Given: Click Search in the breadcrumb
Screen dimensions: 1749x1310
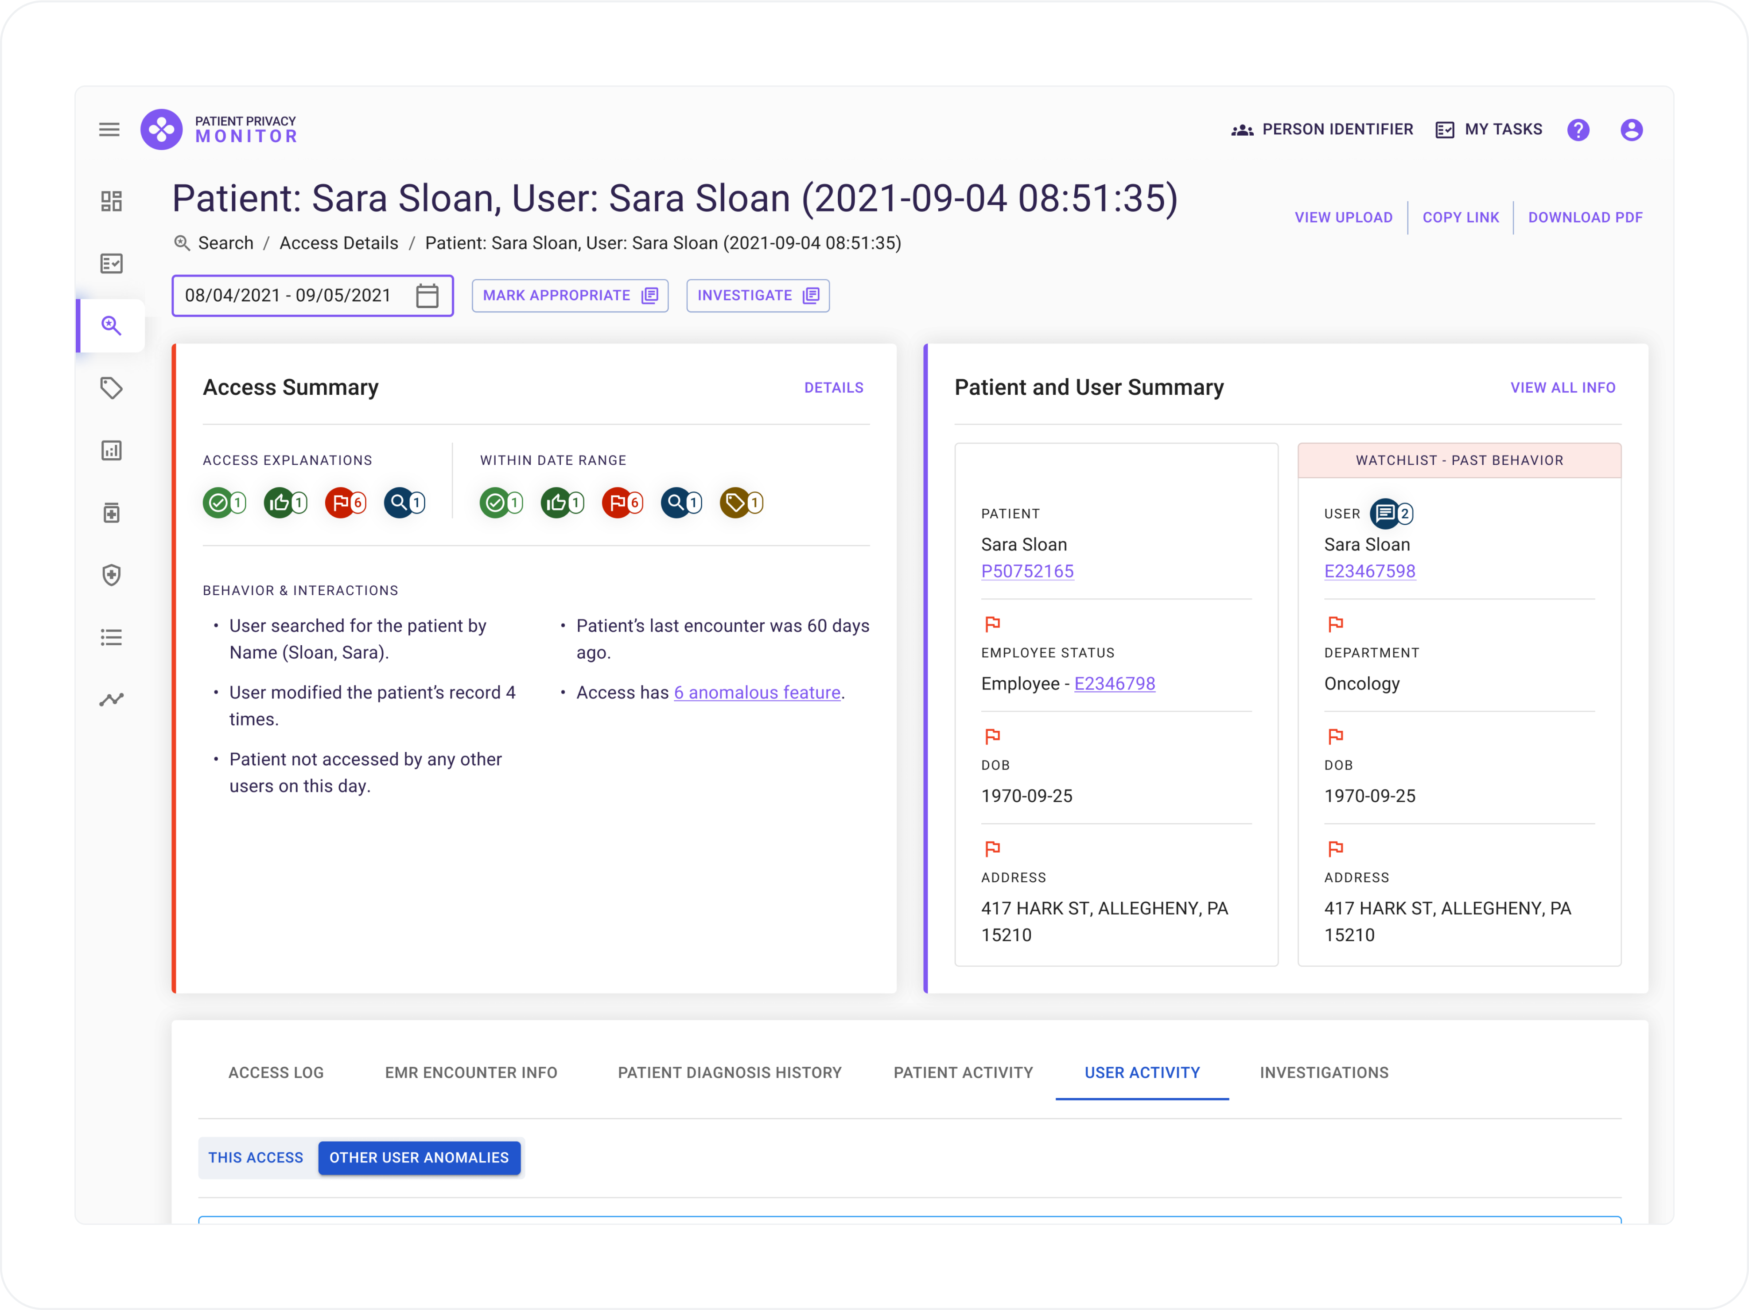Looking at the screenshot, I should 225,243.
